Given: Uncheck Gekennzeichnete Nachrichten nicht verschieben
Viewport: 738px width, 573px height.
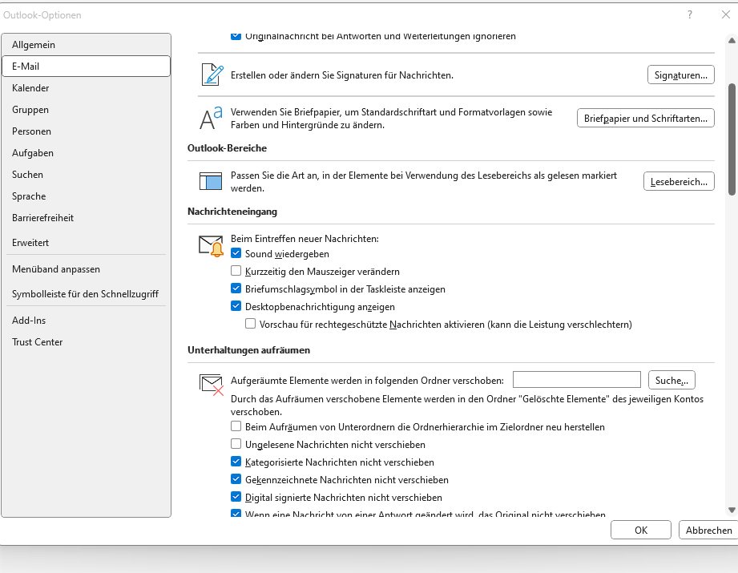Looking at the screenshot, I should (236, 478).
